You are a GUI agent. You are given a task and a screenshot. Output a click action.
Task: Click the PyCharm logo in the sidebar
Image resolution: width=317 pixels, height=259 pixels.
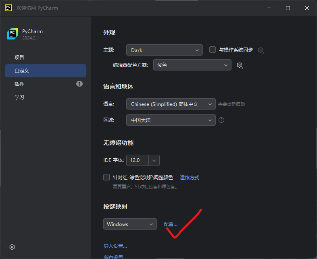point(13,34)
